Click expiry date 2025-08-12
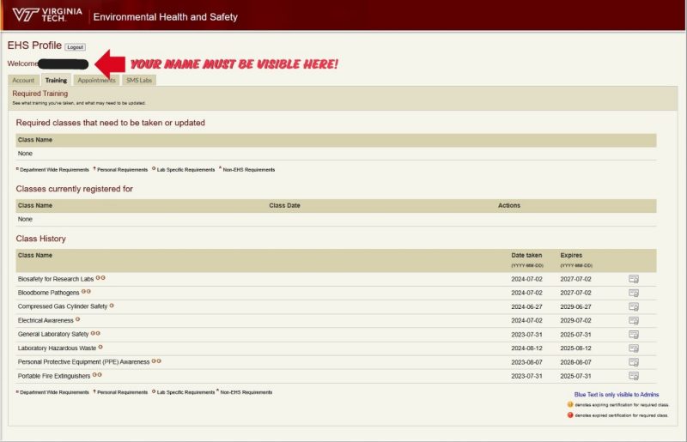Image resolution: width=687 pixels, height=442 pixels. pos(575,348)
